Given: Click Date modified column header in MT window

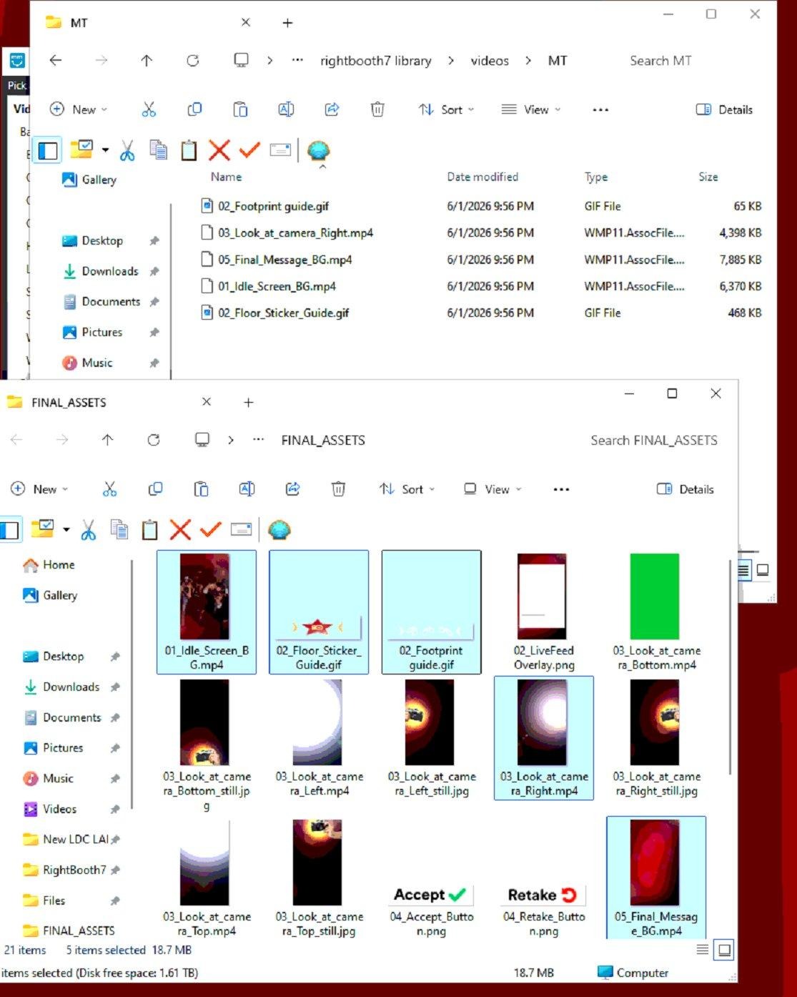Looking at the screenshot, I should pyautogui.click(x=482, y=177).
